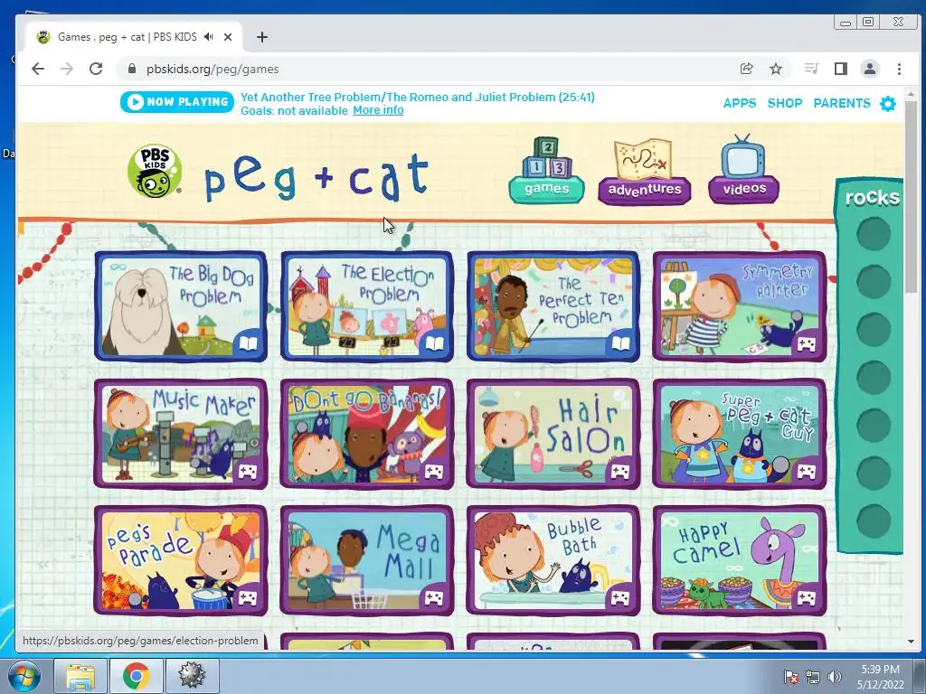Play the Peg's Parade game
Screen dimensions: 926x694
(181, 560)
